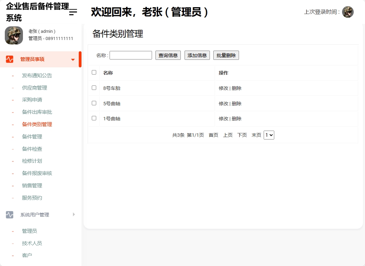
Task: Click the activity icon beside 管理员事项
Action: 9,59
